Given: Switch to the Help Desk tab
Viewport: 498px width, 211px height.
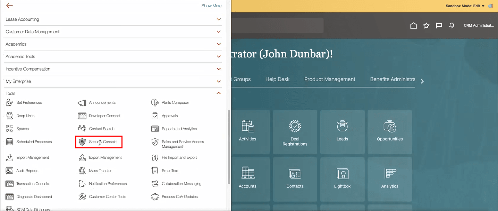Looking at the screenshot, I should pyautogui.click(x=277, y=79).
